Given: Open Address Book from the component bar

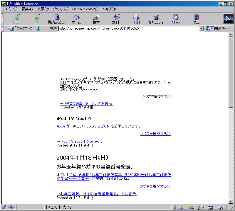Looking at the screenshot, I should point(210,207).
